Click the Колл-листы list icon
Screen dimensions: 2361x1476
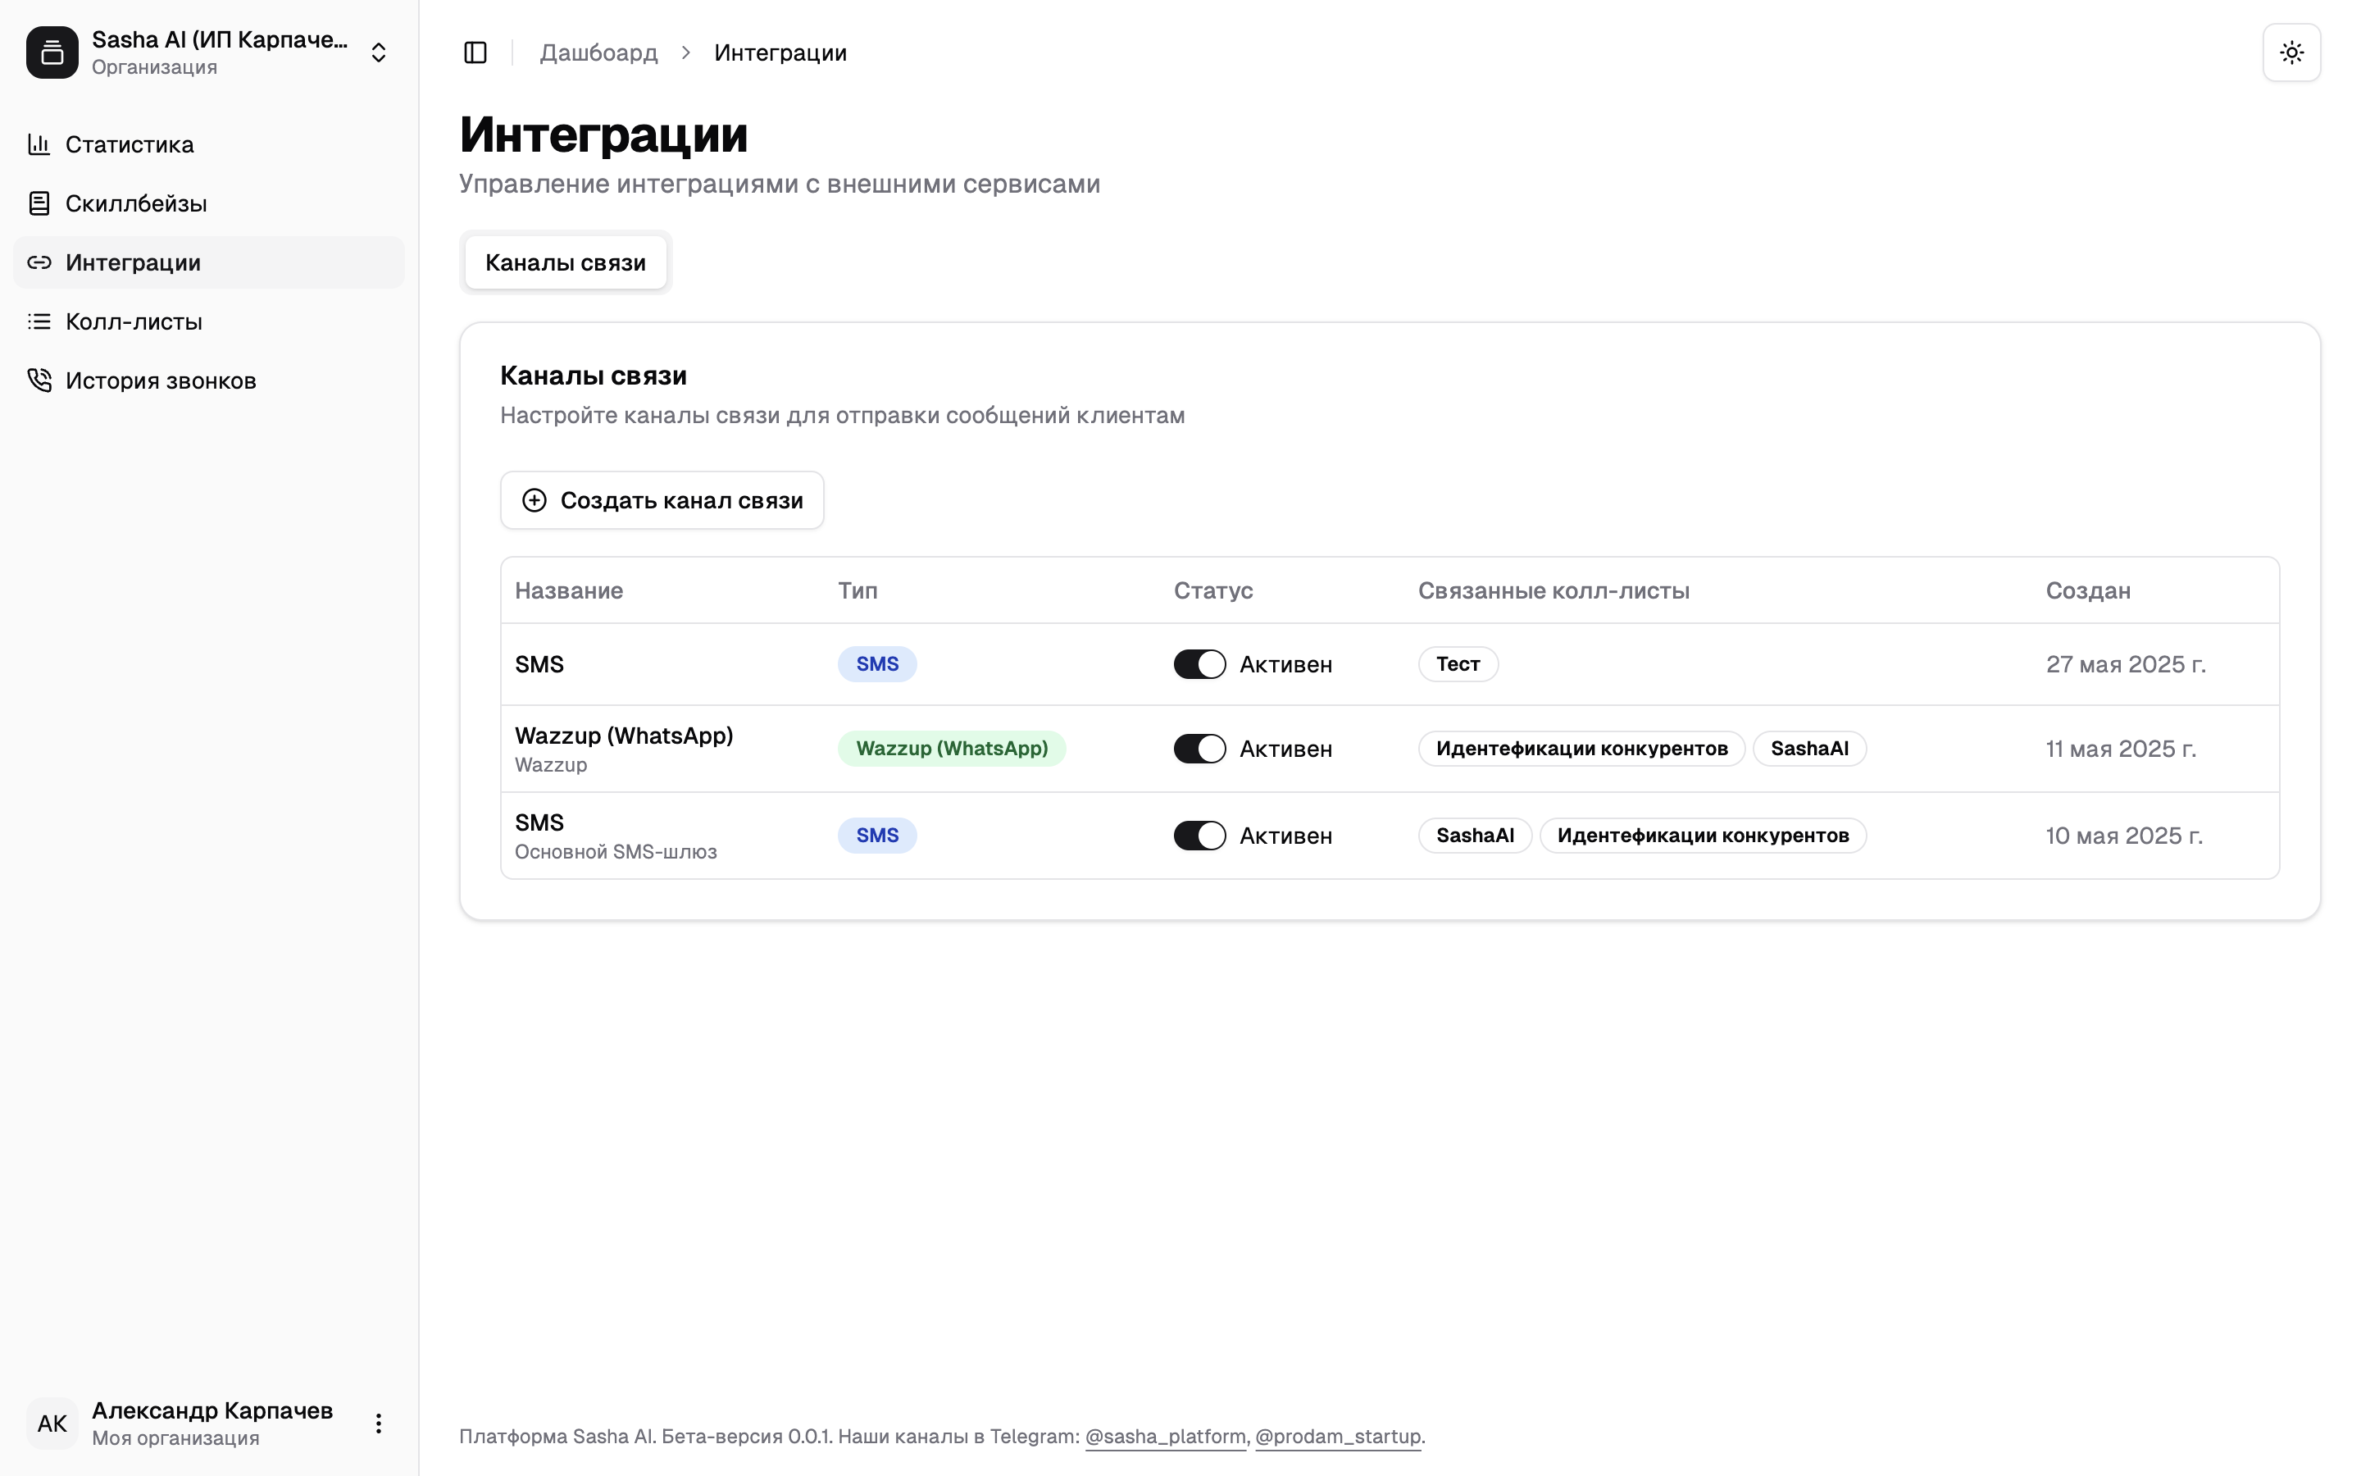click(x=39, y=321)
